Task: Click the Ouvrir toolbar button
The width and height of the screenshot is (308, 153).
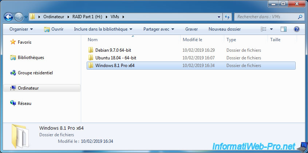Action: coord(54,29)
